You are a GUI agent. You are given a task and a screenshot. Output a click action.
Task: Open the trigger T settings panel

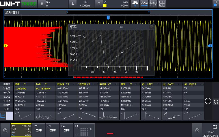[99, 4]
